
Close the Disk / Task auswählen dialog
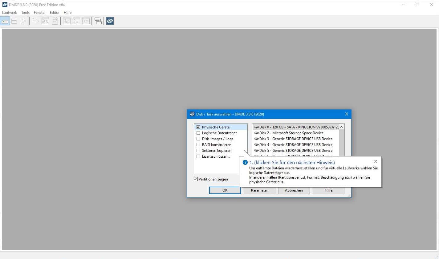[346, 114]
